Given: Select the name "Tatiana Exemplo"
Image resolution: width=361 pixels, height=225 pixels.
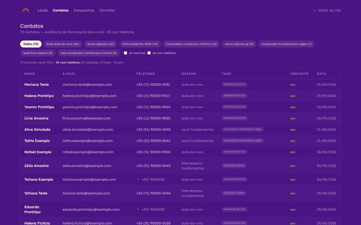Looking at the screenshot, I should [39, 179].
